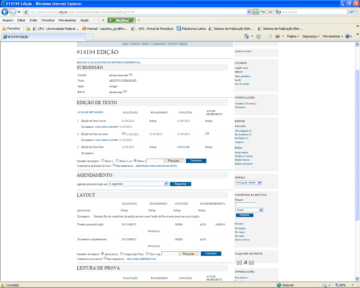Image resolution: width=360 pixels, height=288 pixels.
Task: Click the Pesquisa search text field
Action: tap(246, 204)
